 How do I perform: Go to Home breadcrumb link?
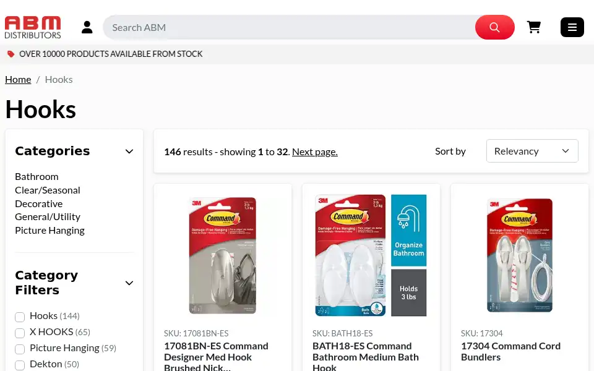click(18, 80)
